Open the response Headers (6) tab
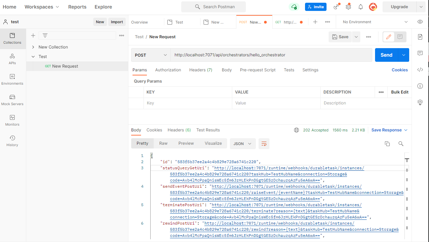The height and width of the screenshot is (242, 429). pos(179,130)
